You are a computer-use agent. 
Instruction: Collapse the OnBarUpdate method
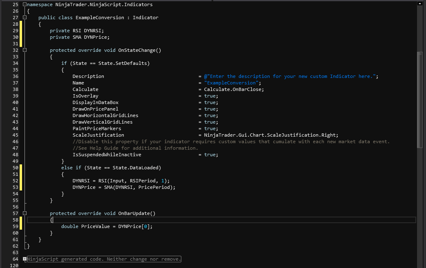(x=25, y=213)
